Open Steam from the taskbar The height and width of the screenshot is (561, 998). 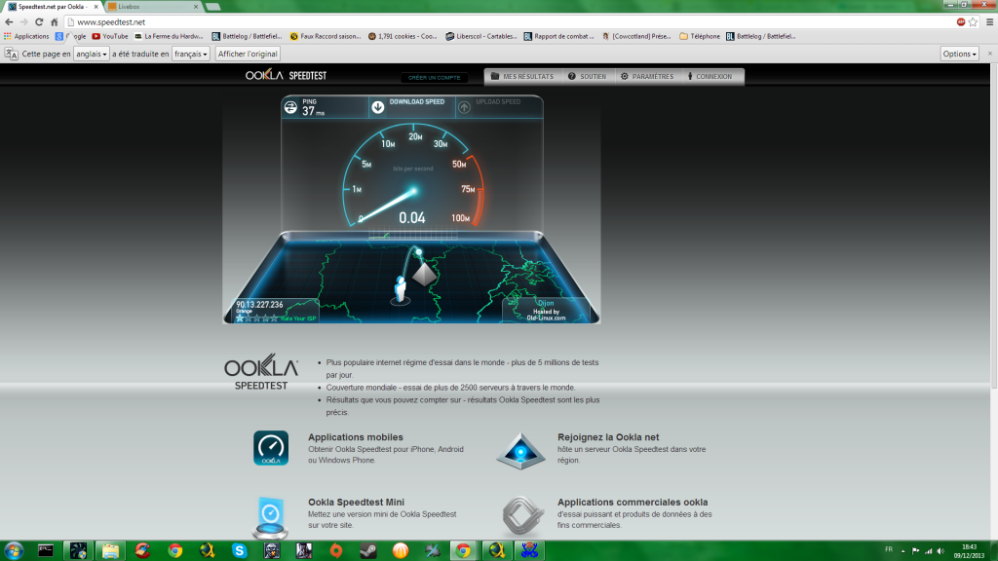(x=367, y=551)
